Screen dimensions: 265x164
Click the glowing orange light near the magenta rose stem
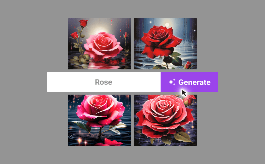coord(79,140)
